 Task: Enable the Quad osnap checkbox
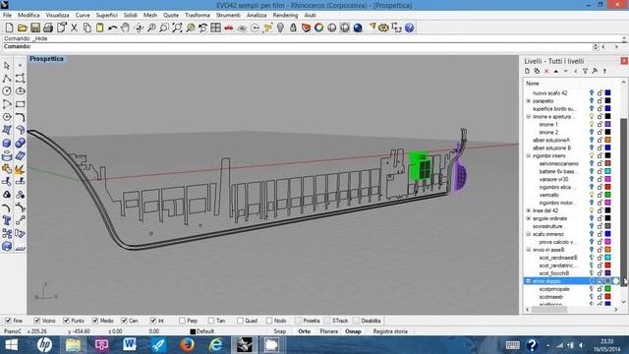point(240,321)
